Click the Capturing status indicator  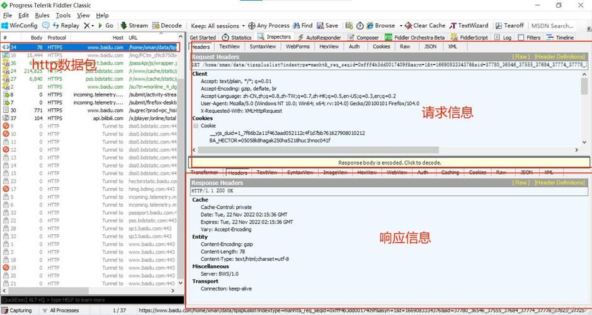click(x=18, y=311)
